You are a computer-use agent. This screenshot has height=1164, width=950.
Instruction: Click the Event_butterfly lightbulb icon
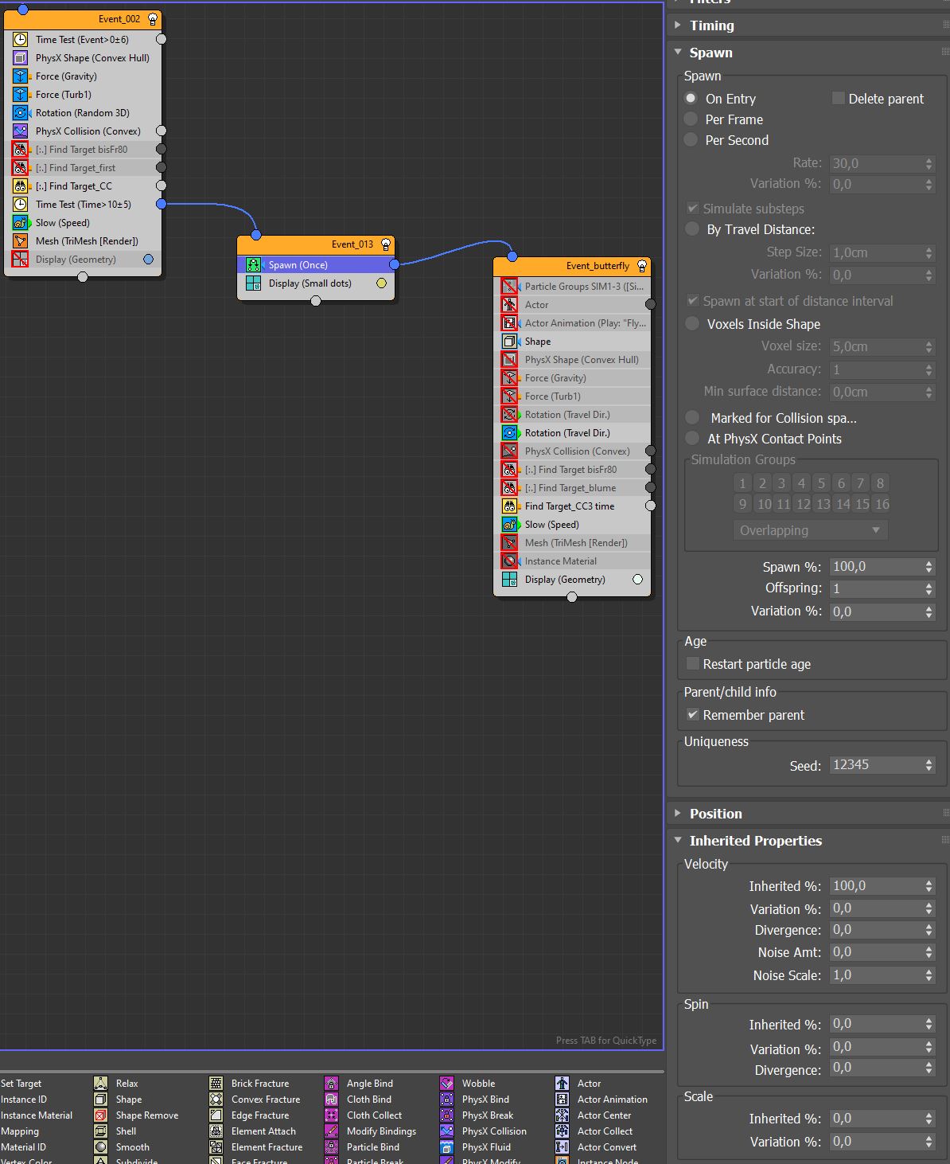pyautogui.click(x=642, y=266)
